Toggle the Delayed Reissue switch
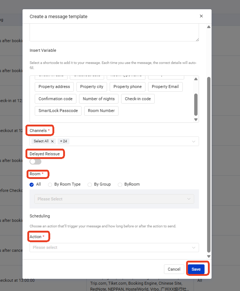 (35, 162)
